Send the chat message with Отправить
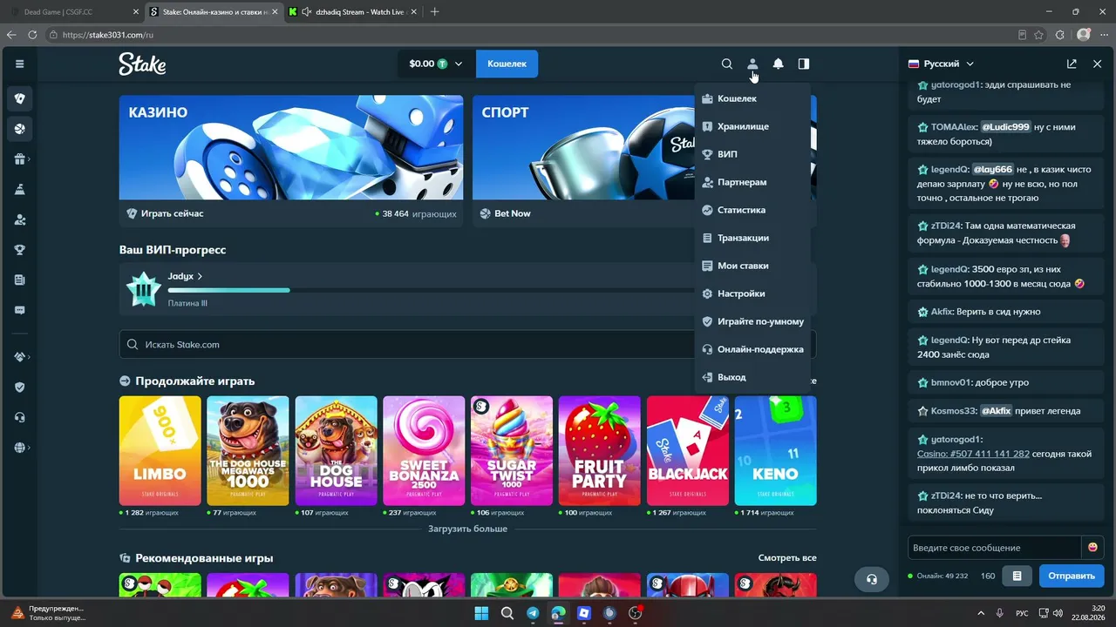Image resolution: width=1116 pixels, height=627 pixels. pos(1072,576)
